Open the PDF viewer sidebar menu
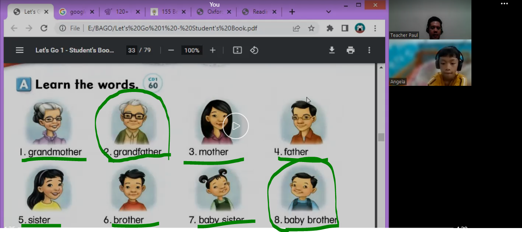 point(20,50)
